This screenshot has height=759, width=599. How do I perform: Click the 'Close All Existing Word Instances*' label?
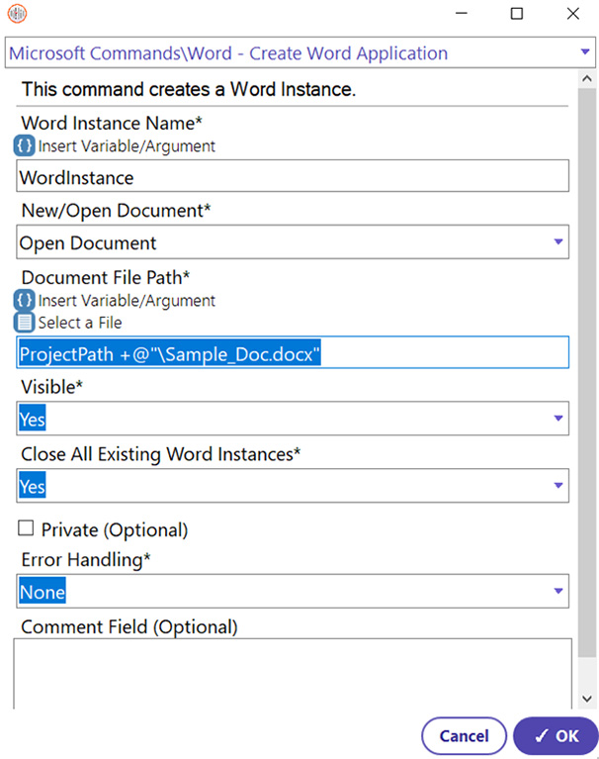[x=160, y=454]
